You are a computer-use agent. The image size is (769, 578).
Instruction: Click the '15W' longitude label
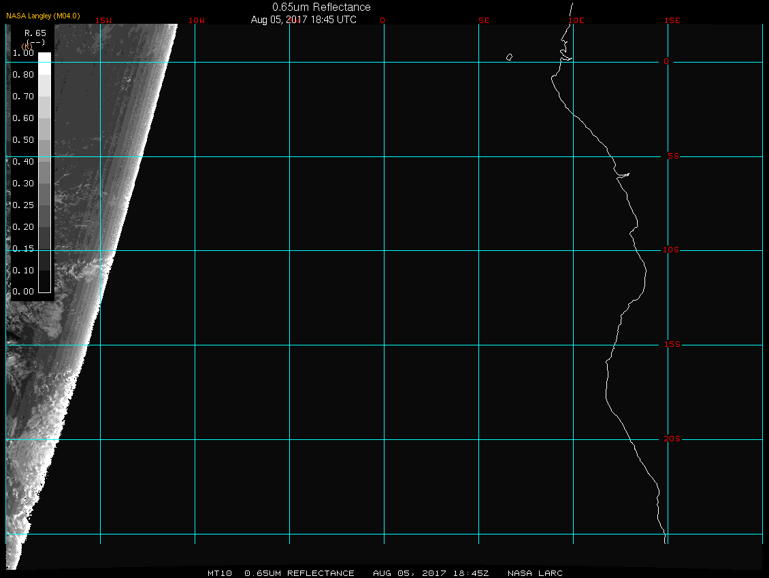coord(103,20)
